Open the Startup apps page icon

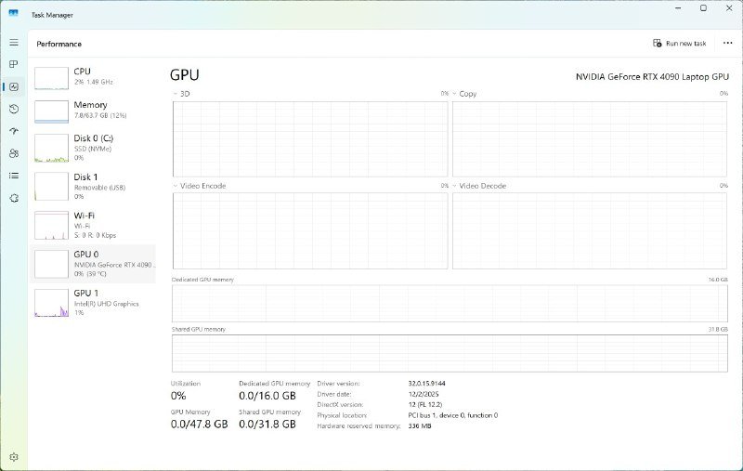14,131
